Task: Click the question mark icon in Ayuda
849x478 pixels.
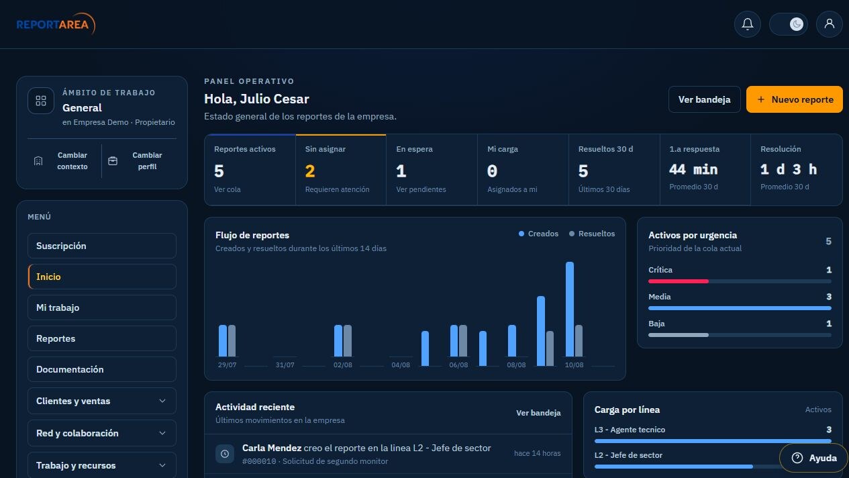Action: (x=797, y=458)
